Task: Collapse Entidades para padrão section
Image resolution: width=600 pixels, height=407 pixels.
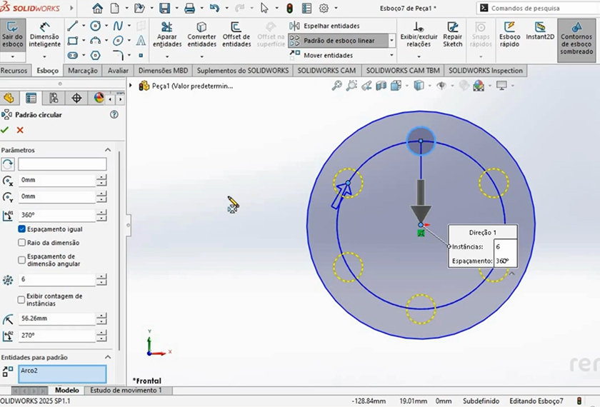Action: click(x=108, y=357)
